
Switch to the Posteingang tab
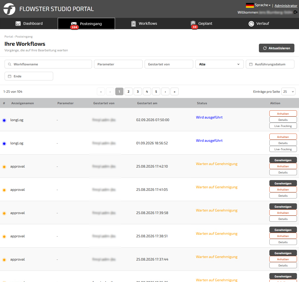pos(86,24)
